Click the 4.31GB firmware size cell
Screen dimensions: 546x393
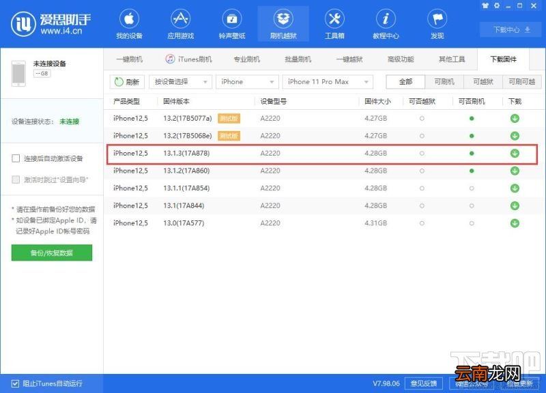(376, 223)
